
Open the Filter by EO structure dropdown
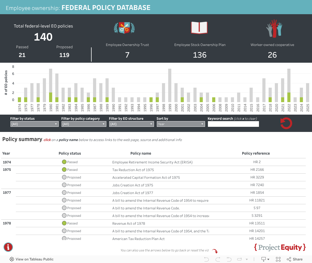(131, 124)
